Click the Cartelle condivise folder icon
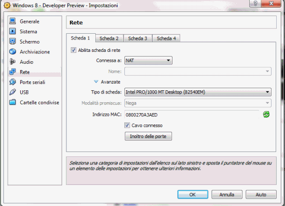This screenshot has height=206, width=285. (12, 102)
